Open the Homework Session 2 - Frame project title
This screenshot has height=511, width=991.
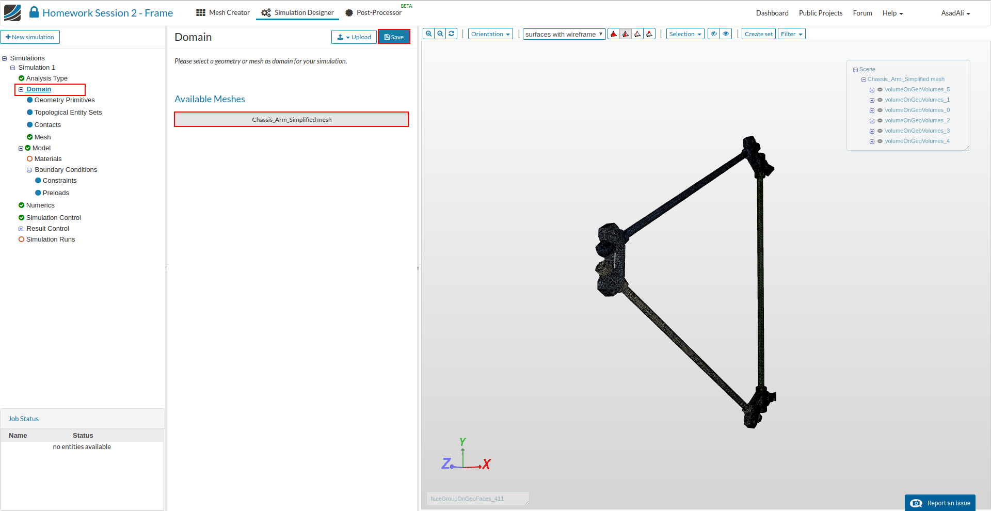point(108,13)
